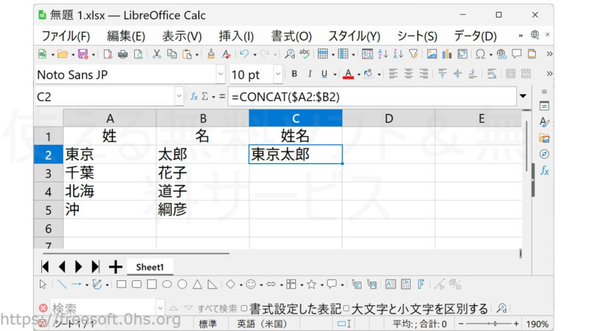Enable the 書式設定した表記 checkbox
Viewport: 589px width, 331px height.
pos(244,308)
